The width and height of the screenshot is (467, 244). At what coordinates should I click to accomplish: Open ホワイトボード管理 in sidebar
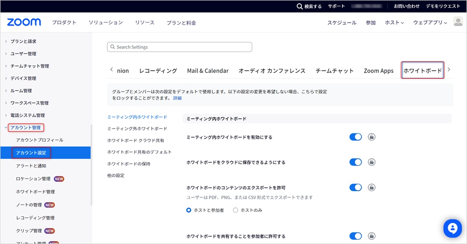[35, 192]
